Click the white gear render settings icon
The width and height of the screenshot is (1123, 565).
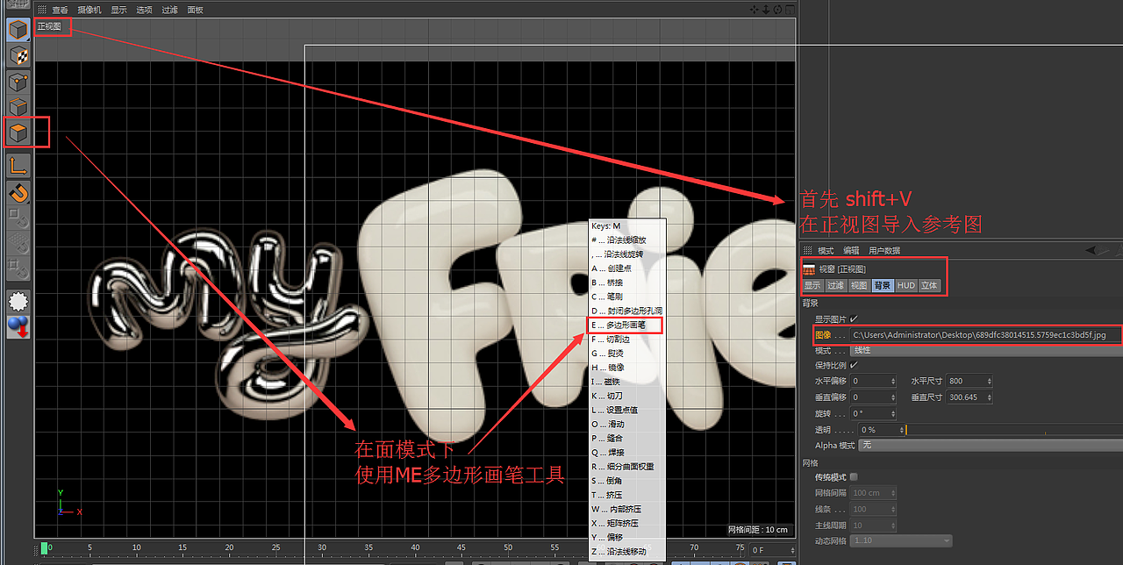(x=18, y=301)
